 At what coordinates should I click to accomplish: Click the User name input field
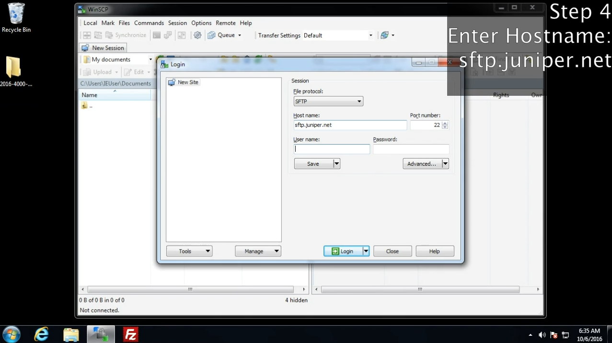click(x=332, y=149)
